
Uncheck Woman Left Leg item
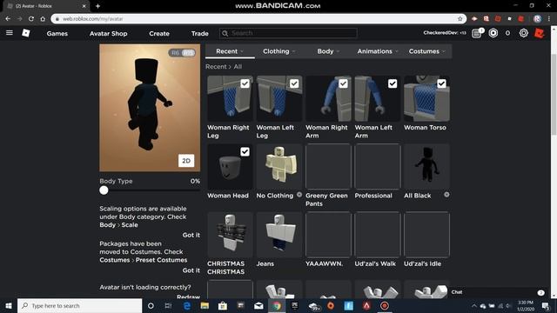[x=294, y=83]
